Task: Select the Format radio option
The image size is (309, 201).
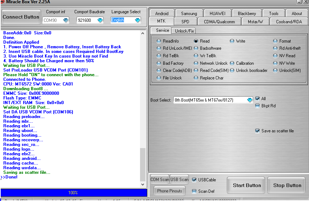Action: [x=282, y=41]
